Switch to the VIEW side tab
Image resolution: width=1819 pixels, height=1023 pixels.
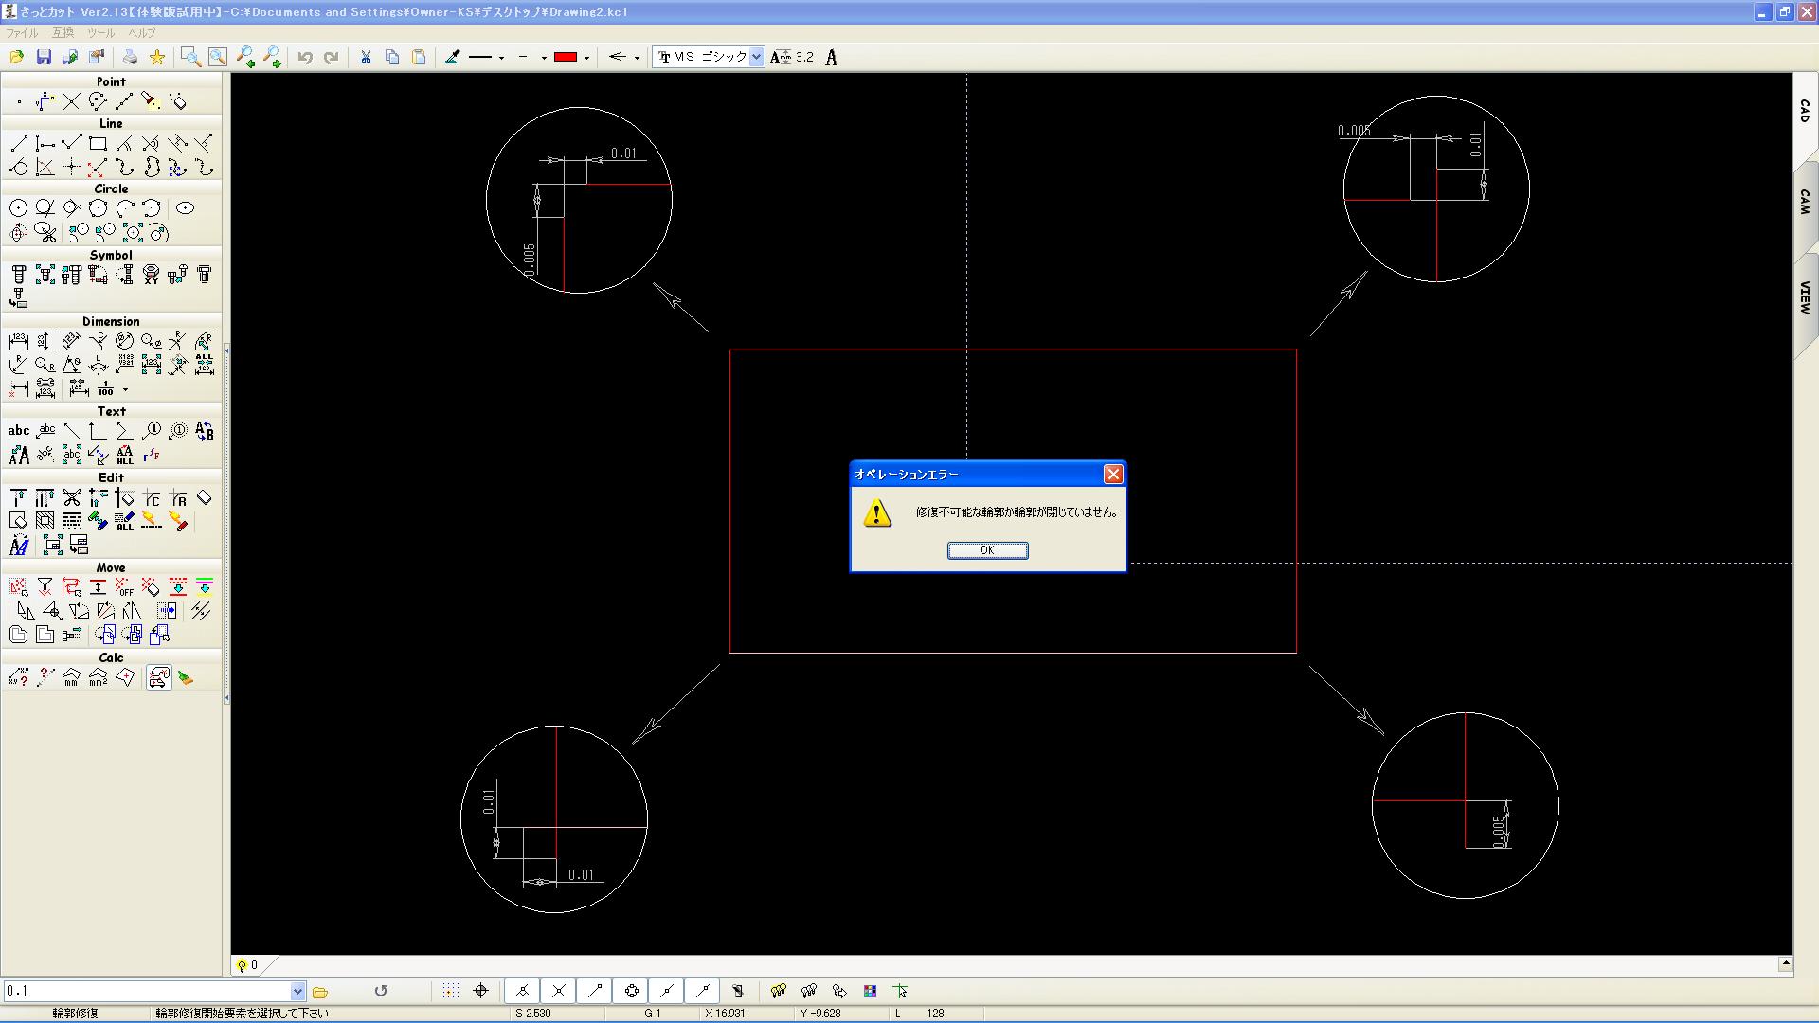(1805, 297)
